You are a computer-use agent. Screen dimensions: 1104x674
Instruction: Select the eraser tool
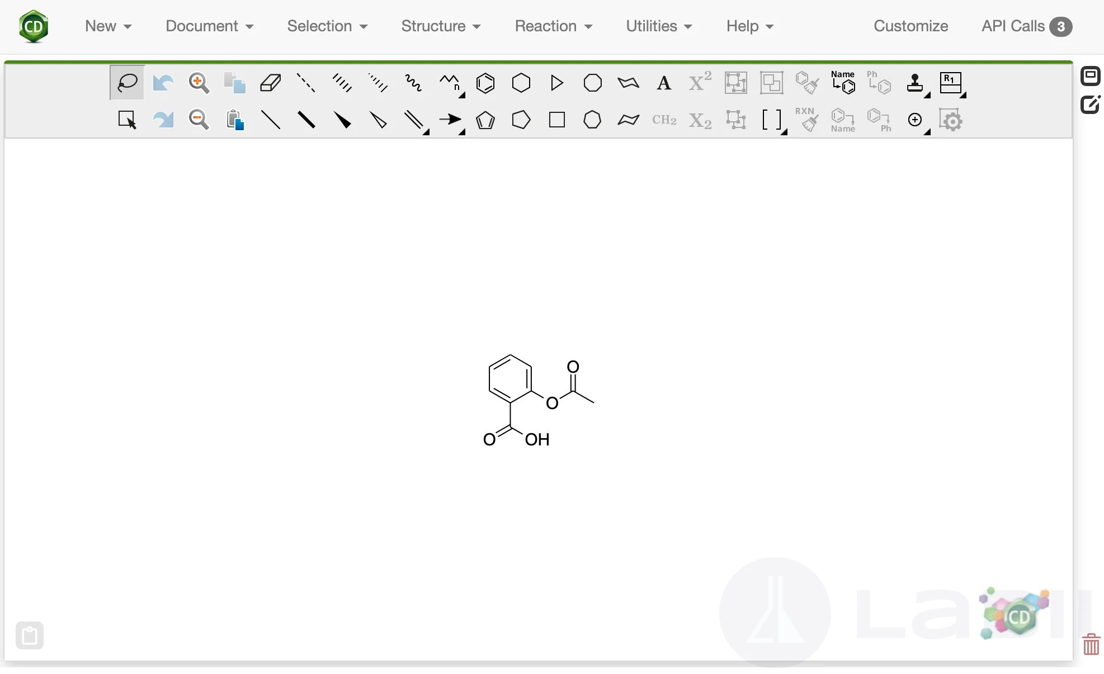coord(270,82)
